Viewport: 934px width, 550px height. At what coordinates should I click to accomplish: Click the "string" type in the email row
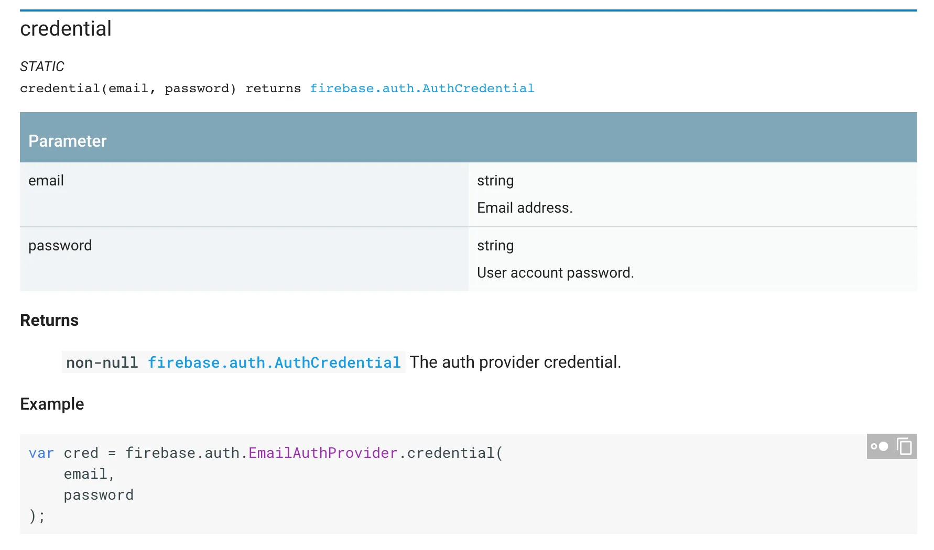(495, 181)
